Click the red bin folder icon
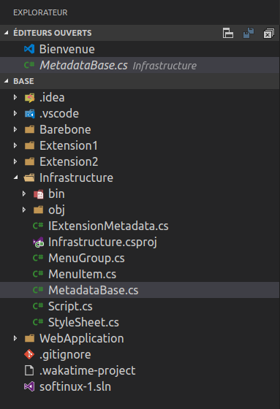This screenshot has height=409, width=280. 39,194
